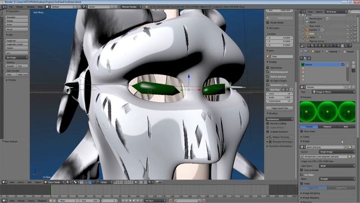This screenshot has width=360, height=203.
Task: Click the Scene name field
Action: (99, 7)
